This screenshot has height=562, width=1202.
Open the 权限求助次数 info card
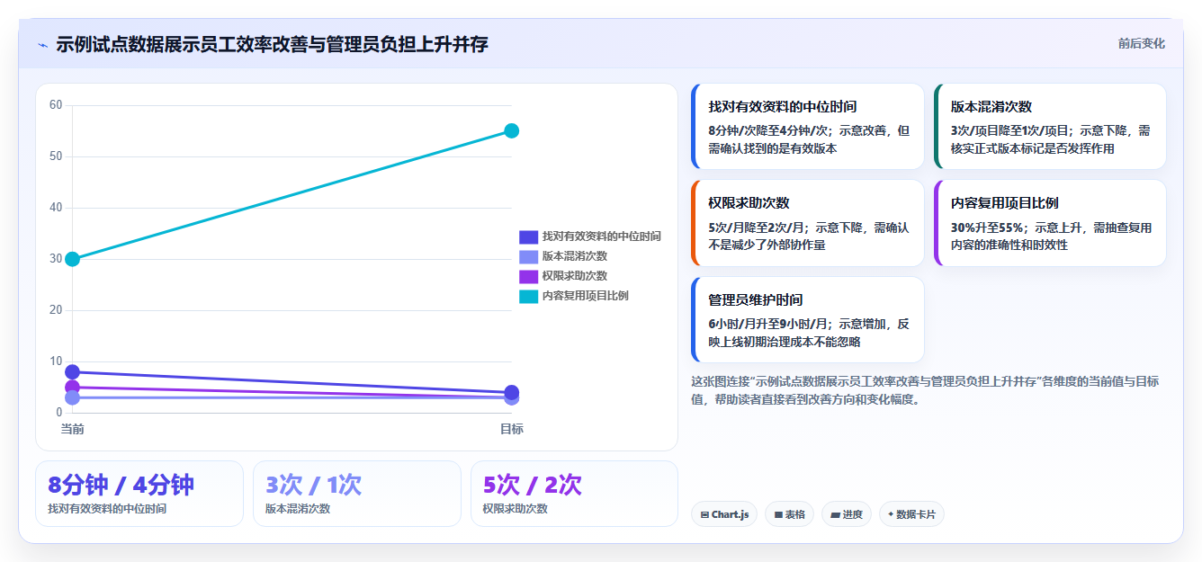(x=808, y=223)
